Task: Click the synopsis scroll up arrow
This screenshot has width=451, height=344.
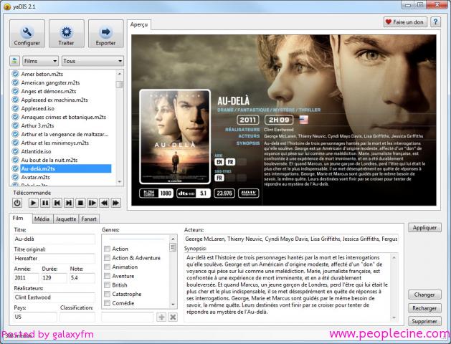Action: pos(394,258)
